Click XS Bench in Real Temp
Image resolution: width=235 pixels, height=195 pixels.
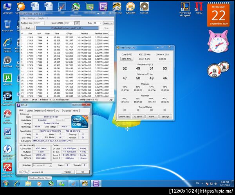[x=138, y=116]
